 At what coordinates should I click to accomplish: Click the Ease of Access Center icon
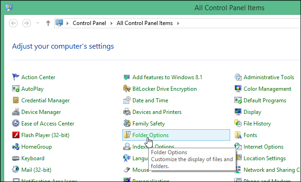pos(16,123)
